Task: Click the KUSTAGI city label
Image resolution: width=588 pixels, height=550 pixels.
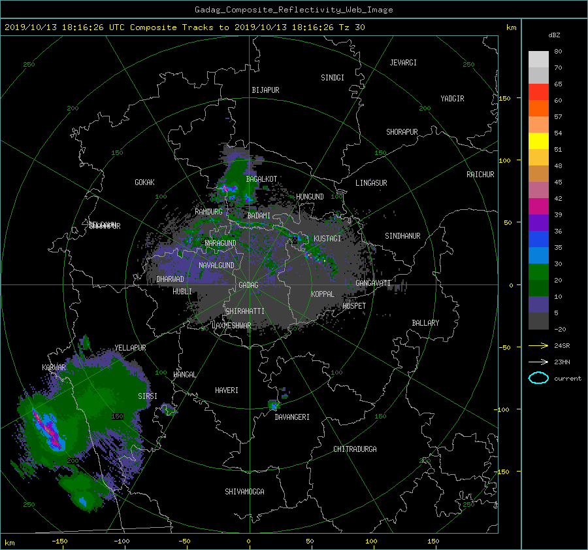Action: tap(327, 239)
